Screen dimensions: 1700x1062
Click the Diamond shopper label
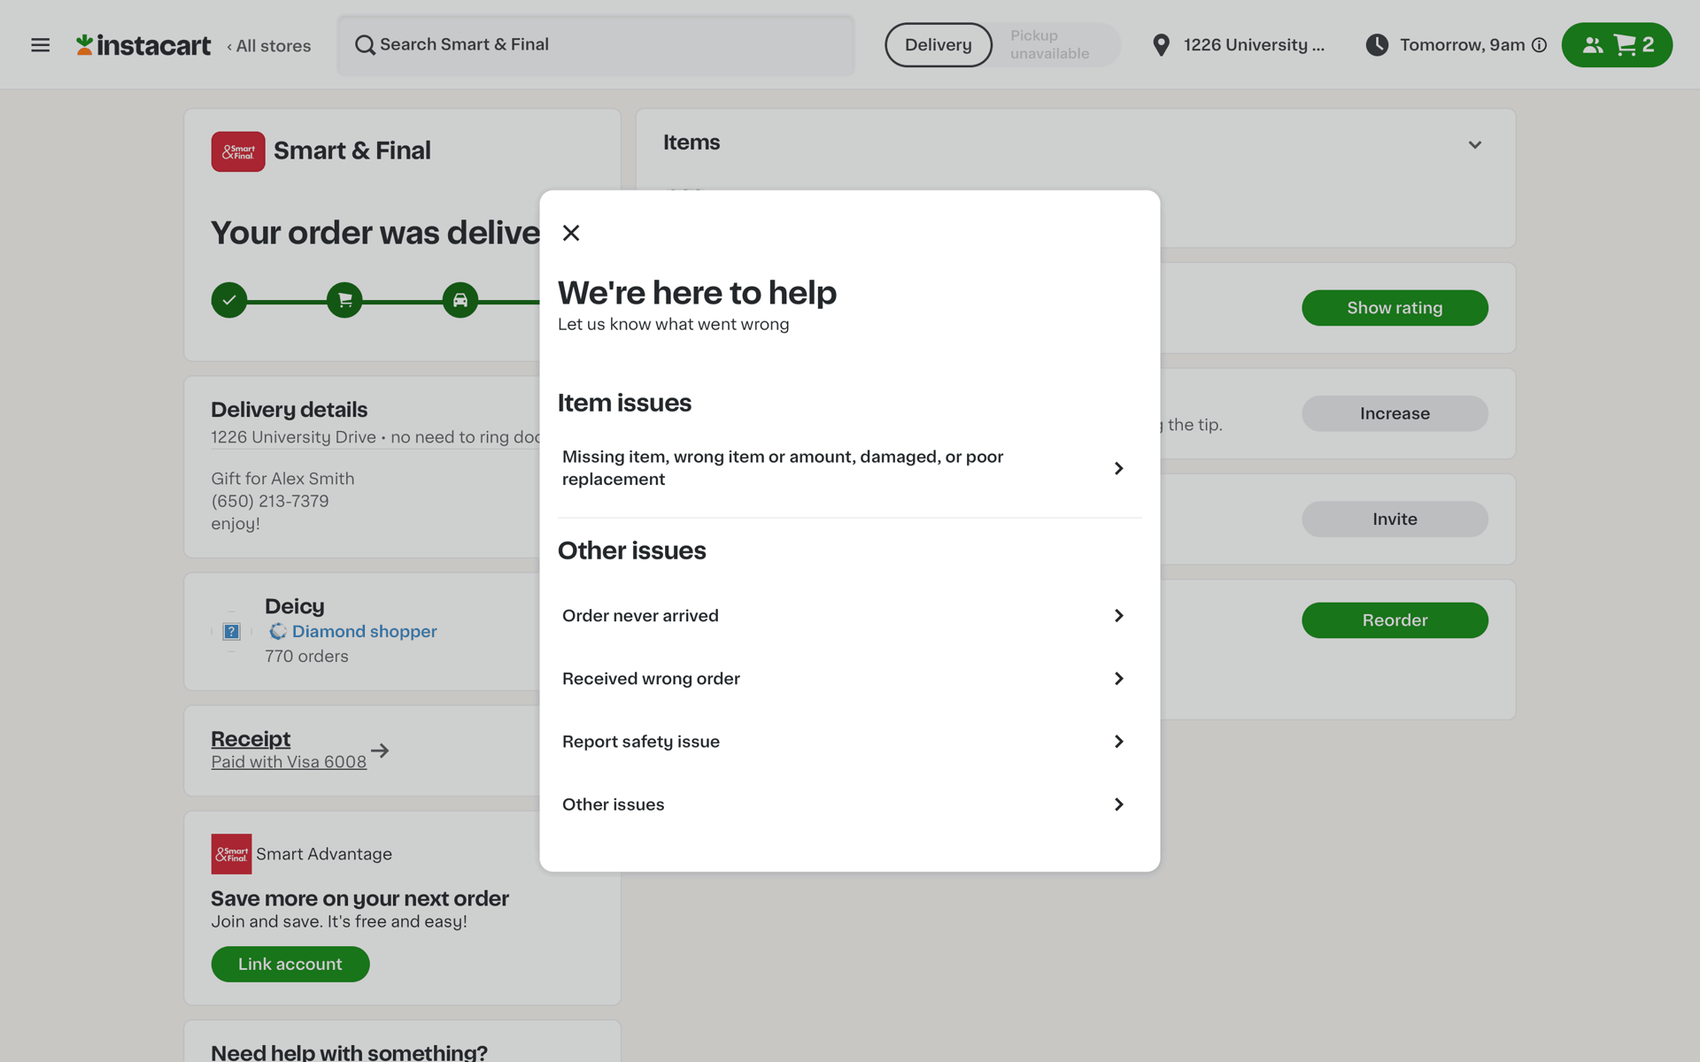365,631
